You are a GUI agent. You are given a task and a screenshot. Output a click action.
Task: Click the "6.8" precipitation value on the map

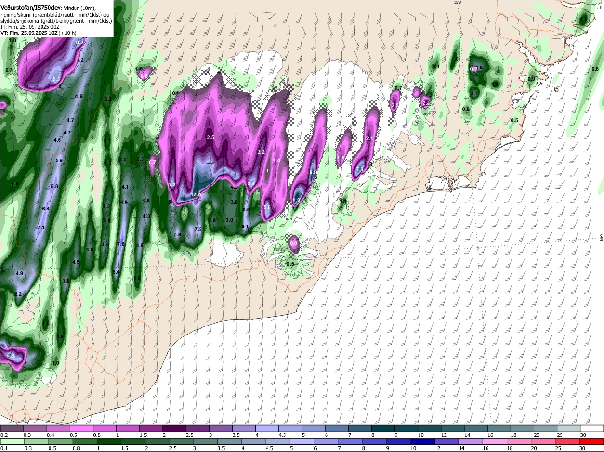click(x=54, y=186)
